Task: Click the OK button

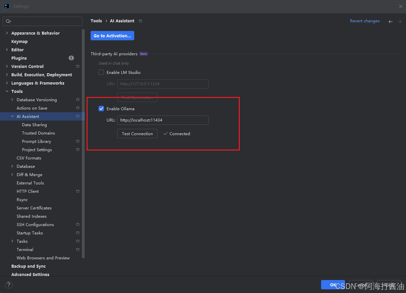Action: (333, 285)
